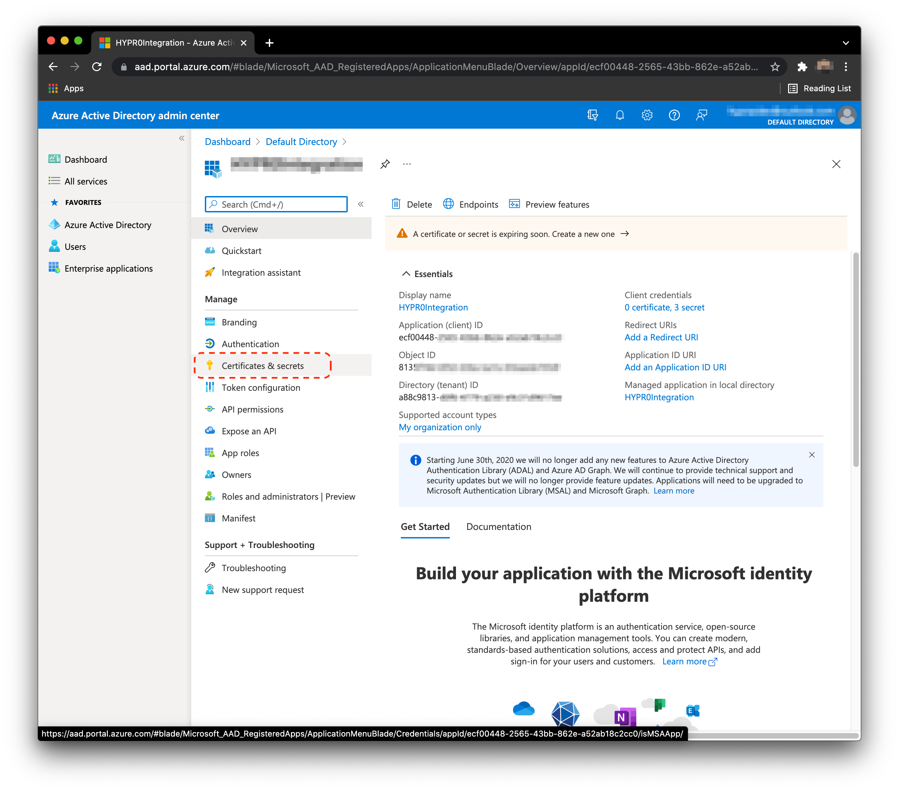Collapse the app menu panel
Image resolution: width=899 pixels, height=791 pixels.
click(361, 204)
